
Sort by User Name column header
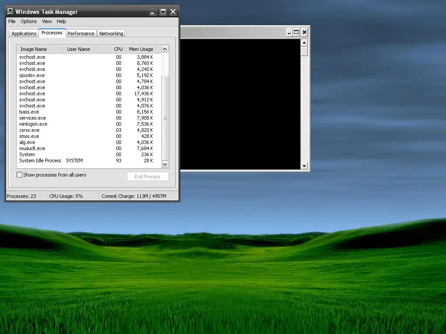click(x=87, y=49)
